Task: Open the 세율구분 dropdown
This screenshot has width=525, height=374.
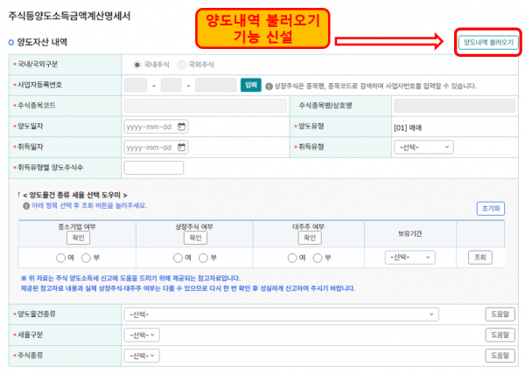Action: [143, 335]
